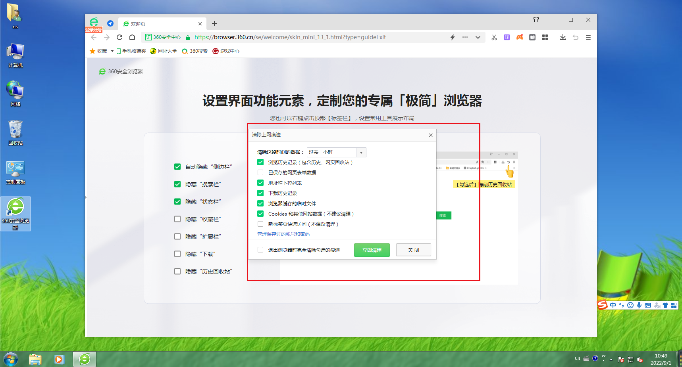
Task: Open 管理保存过的帐号和密码 link
Action: pos(283,234)
